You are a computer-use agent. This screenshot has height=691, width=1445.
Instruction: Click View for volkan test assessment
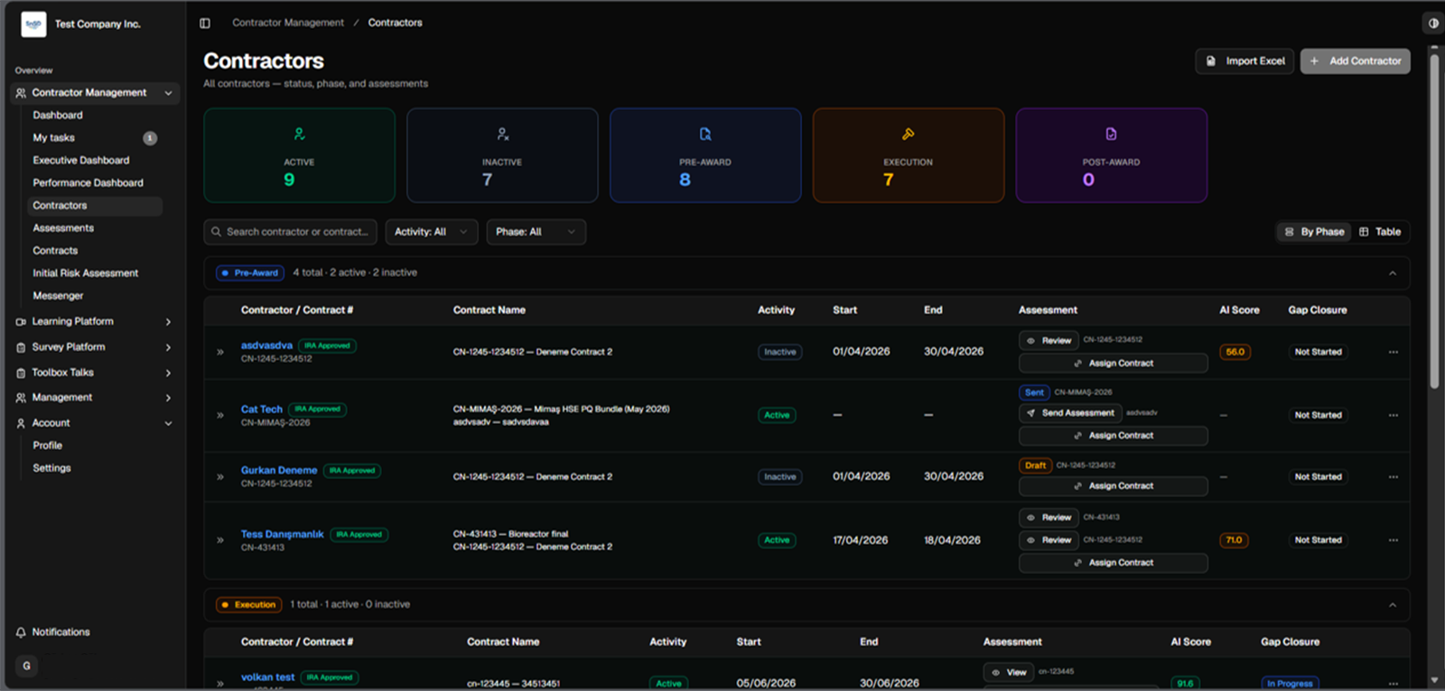tap(1009, 672)
